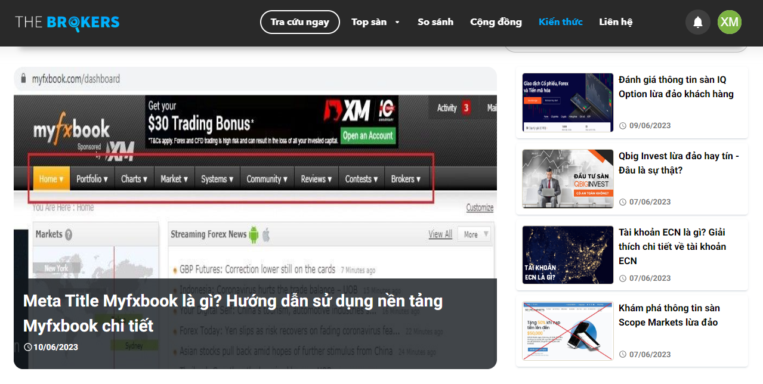The image size is (763, 384).
Task: Open the green XM user avatar menu
Action: (x=729, y=22)
